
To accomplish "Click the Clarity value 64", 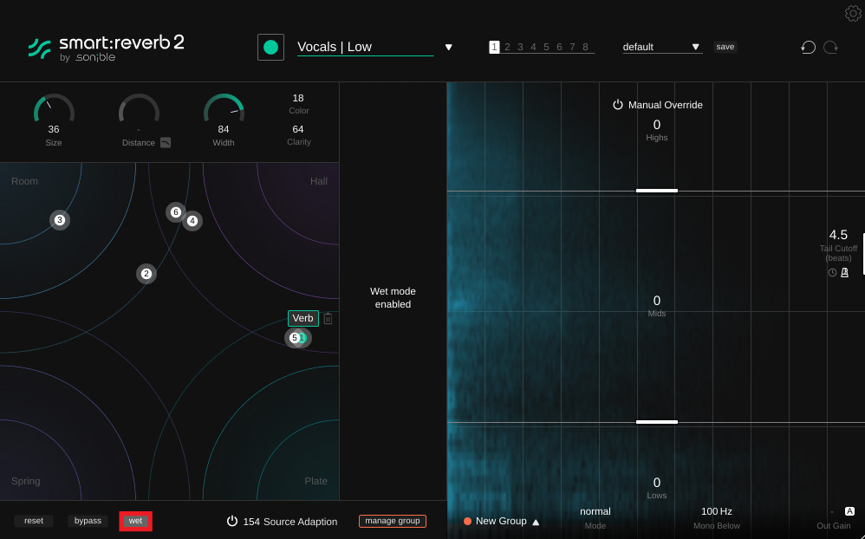I will click(298, 129).
